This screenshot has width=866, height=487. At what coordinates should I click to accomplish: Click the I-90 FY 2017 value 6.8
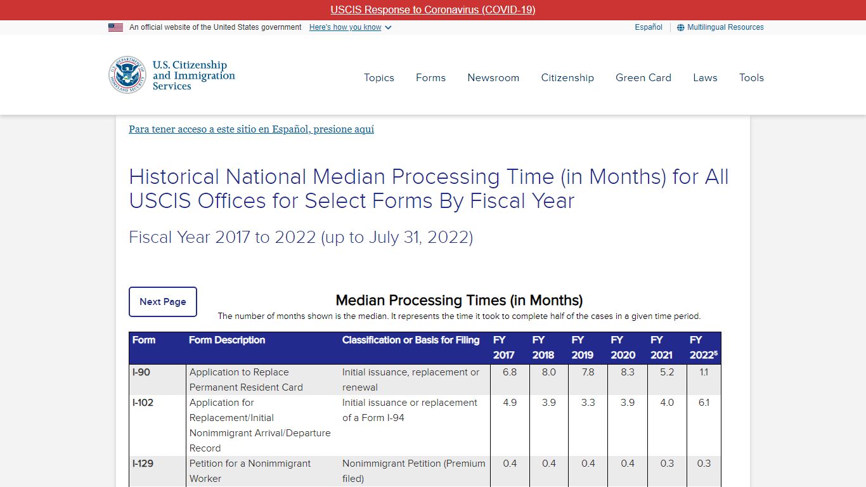pos(510,372)
